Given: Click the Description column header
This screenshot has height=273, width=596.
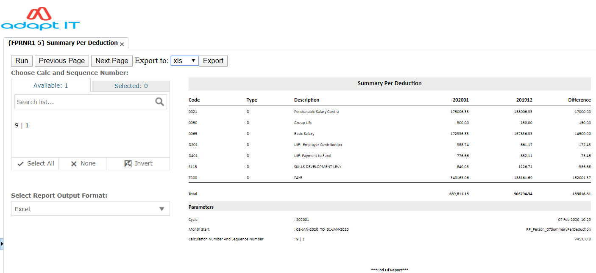Looking at the screenshot, I should click(307, 100).
